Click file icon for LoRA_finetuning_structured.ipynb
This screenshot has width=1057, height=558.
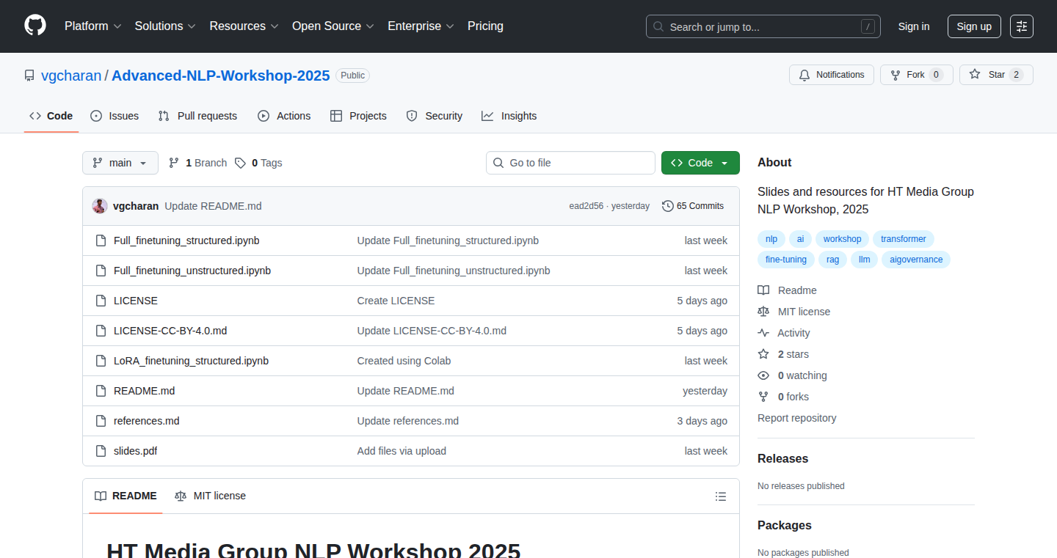coord(101,361)
